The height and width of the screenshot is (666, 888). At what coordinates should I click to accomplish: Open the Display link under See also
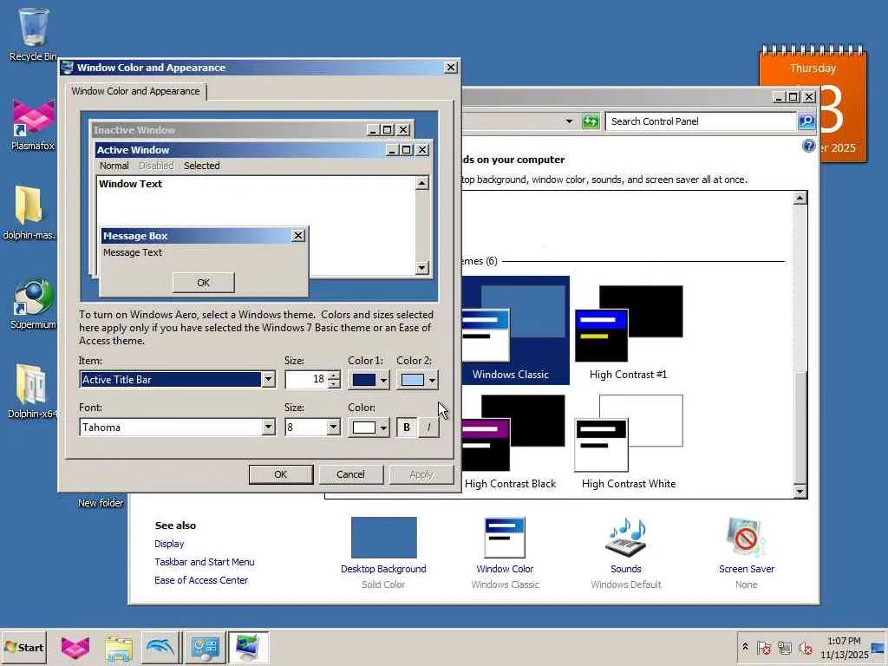[169, 544]
